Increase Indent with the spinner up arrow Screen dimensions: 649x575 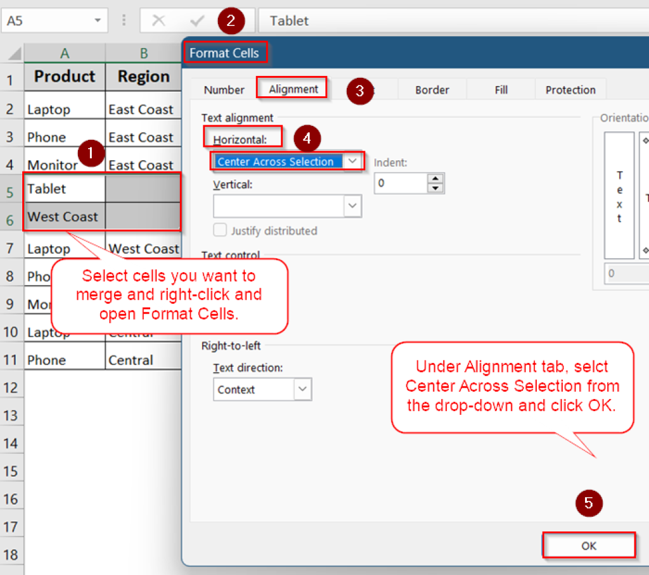(x=435, y=179)
